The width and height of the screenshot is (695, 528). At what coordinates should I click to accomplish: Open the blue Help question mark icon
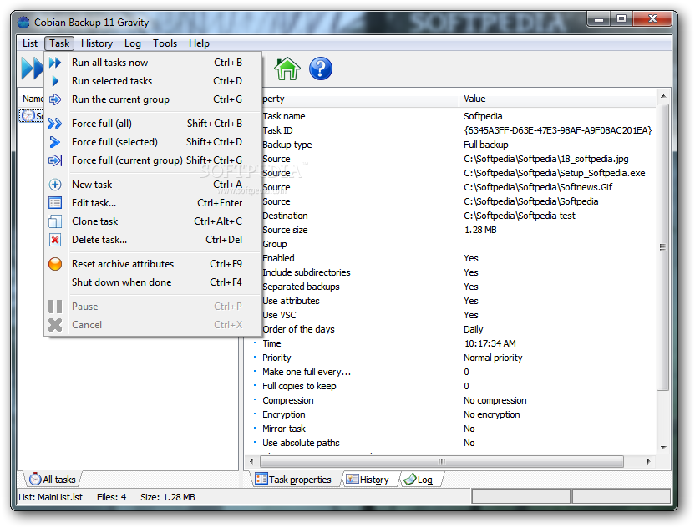pyautogui.click(x=321, y=69)
